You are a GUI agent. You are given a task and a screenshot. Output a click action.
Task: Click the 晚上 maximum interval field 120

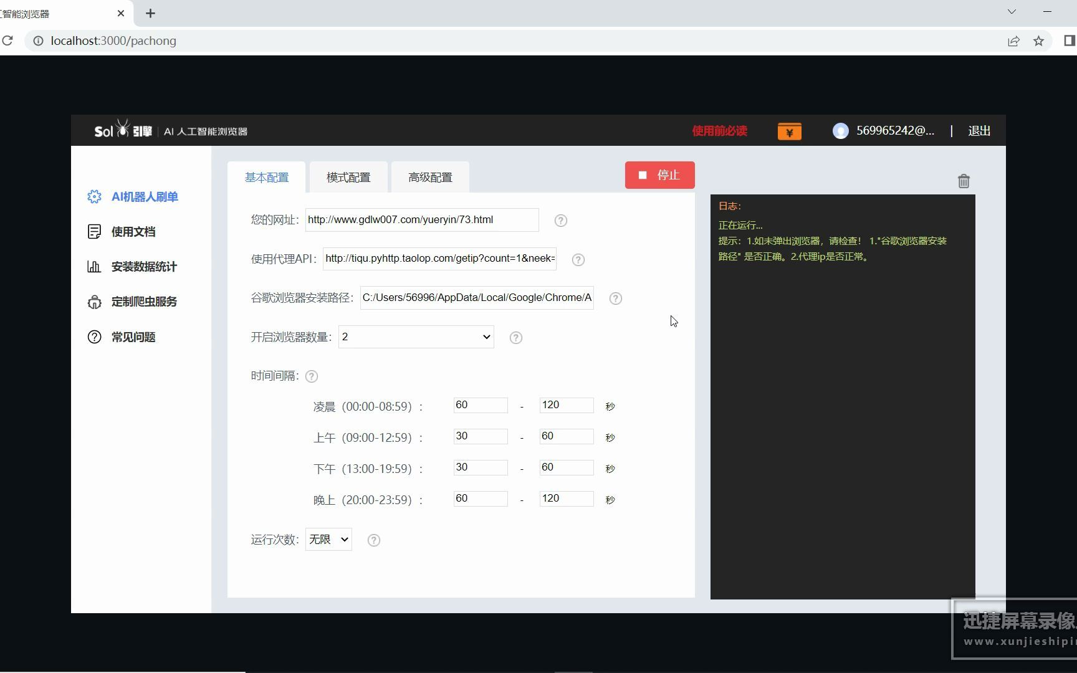(x=567, y=499)
